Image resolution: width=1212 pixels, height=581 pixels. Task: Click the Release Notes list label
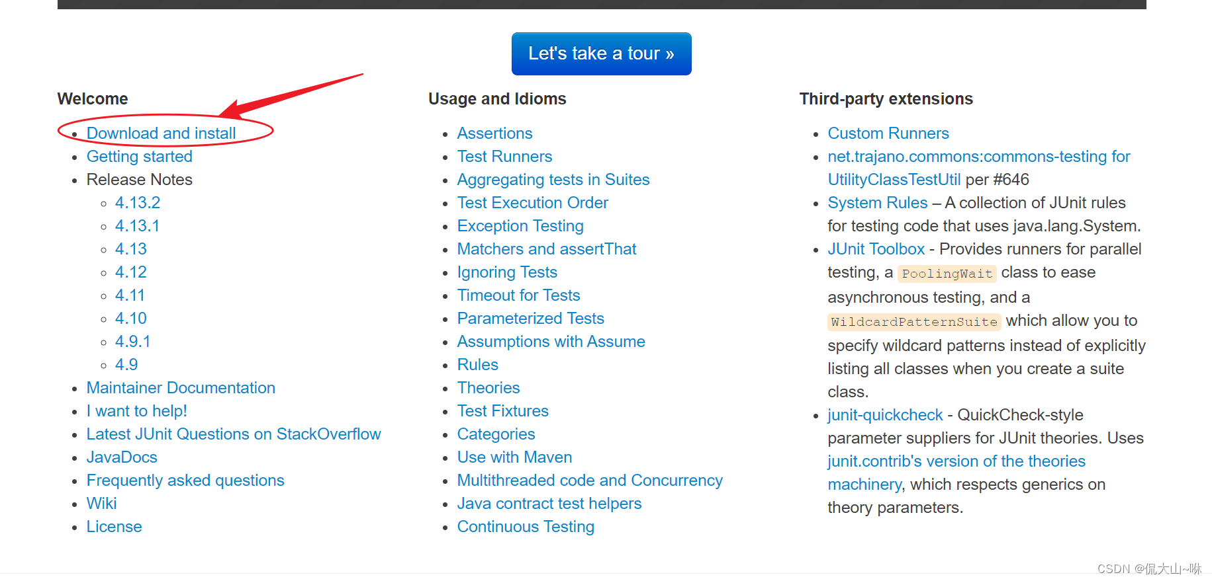click(140, 180)
